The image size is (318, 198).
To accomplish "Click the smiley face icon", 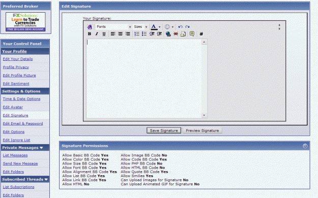I will coord(167,27).
